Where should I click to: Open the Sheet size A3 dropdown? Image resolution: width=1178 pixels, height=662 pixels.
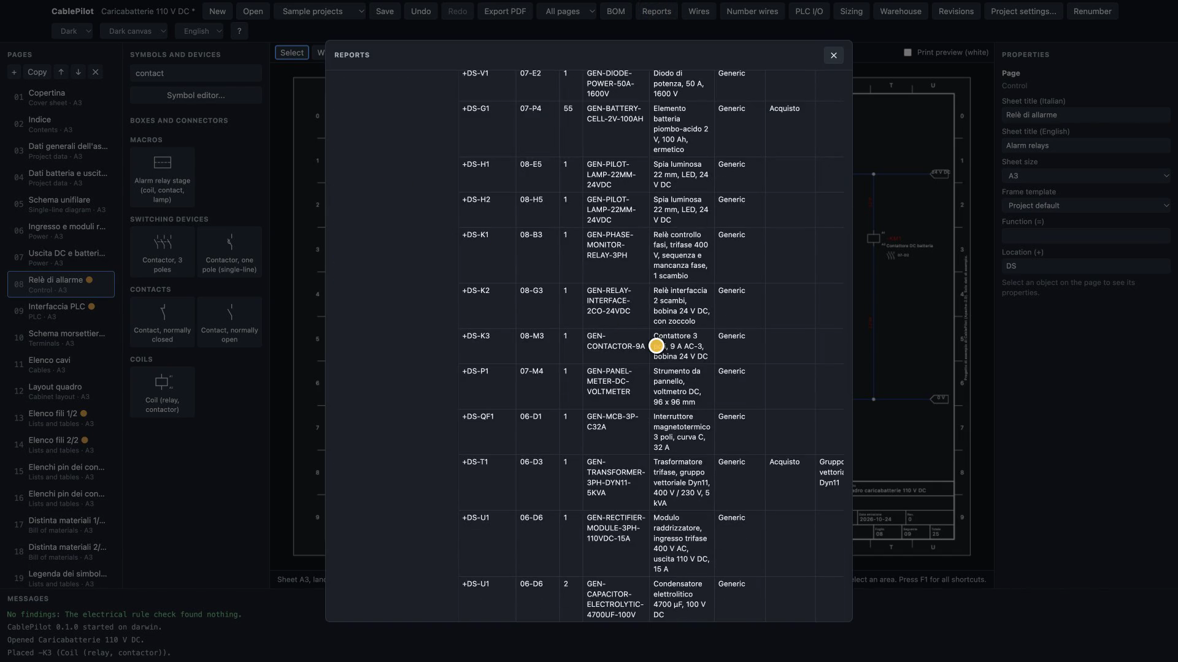1086,176
